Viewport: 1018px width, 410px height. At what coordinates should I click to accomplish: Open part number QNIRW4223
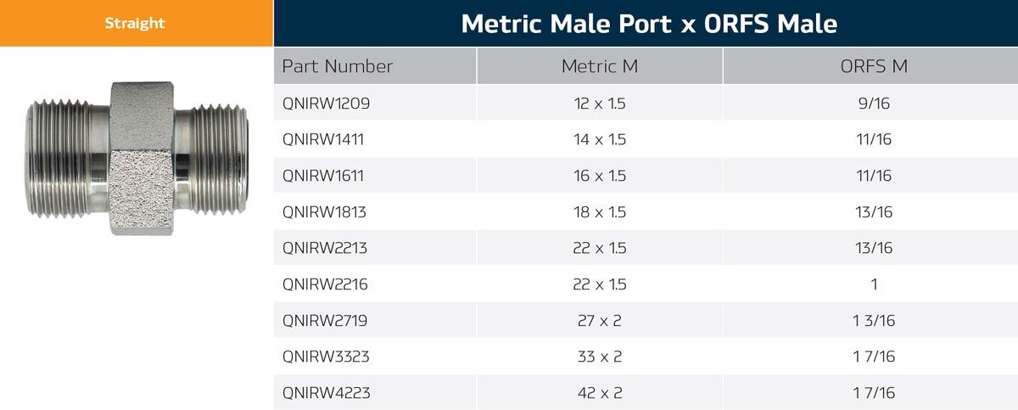(x=326, y=393)
